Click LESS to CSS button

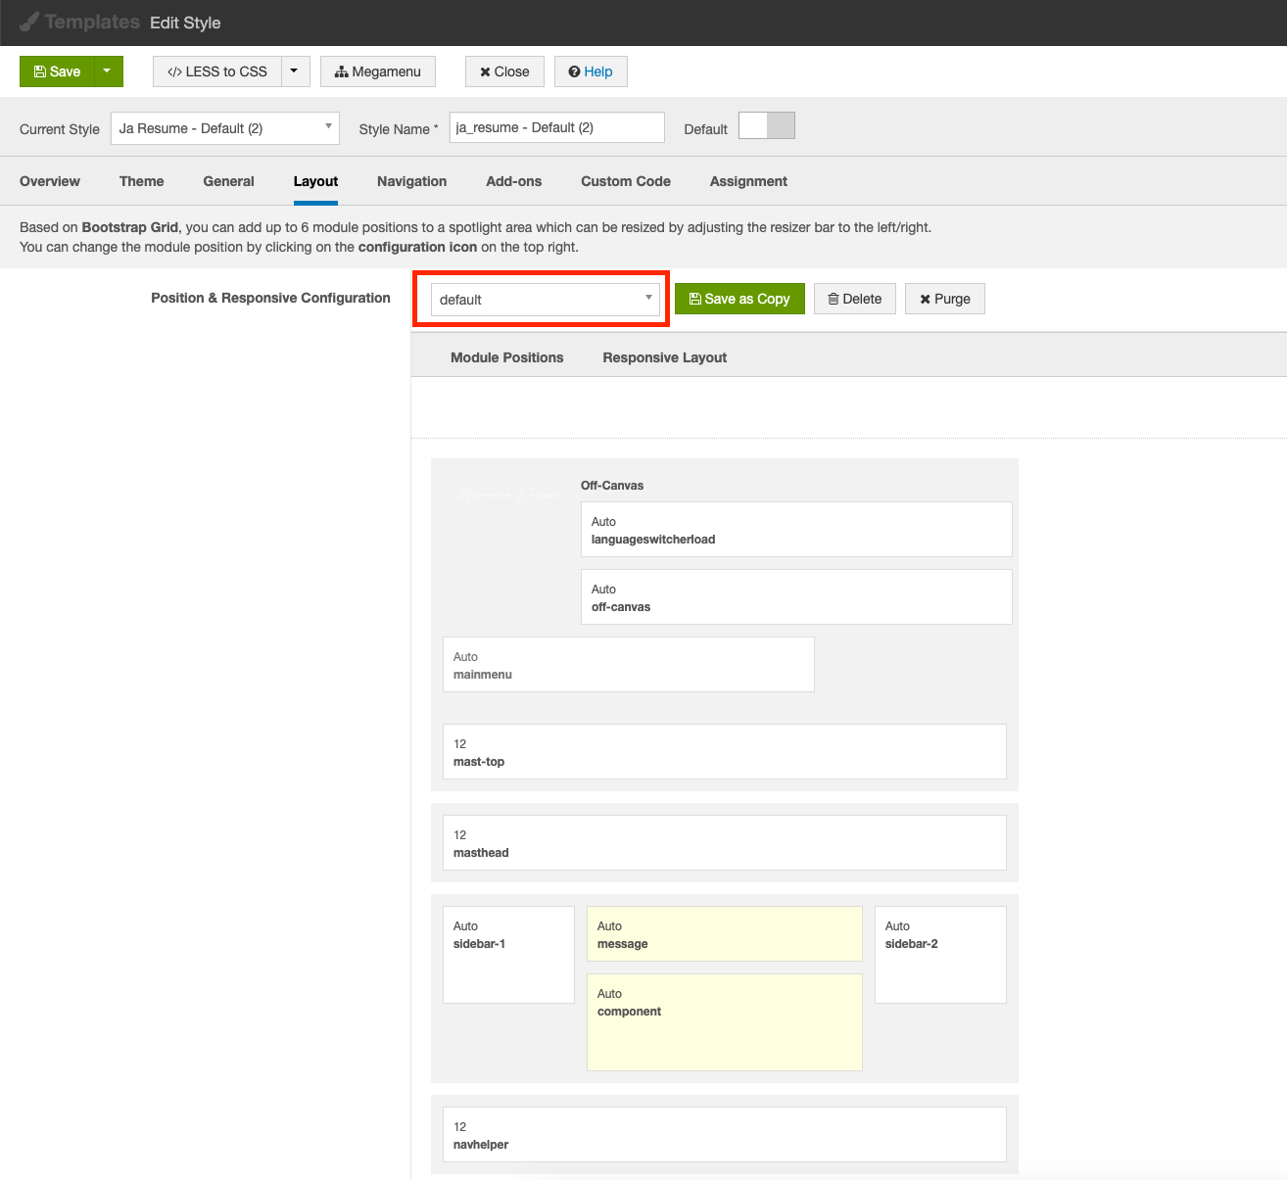tap(217, 71)
